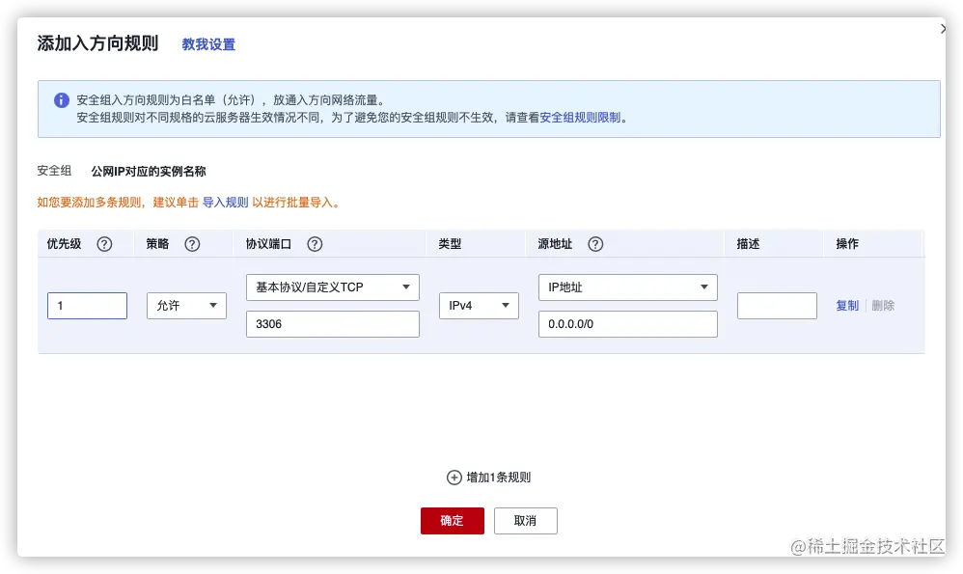The height and width of the screenshot is (574, 963).
Task: Click help icon next to 协议端口
Action: point(315,244)
